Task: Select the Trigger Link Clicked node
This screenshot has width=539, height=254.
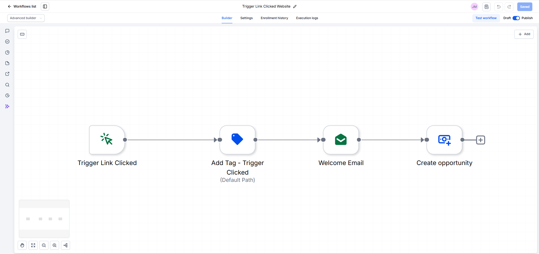Action: tap(107, 140)
